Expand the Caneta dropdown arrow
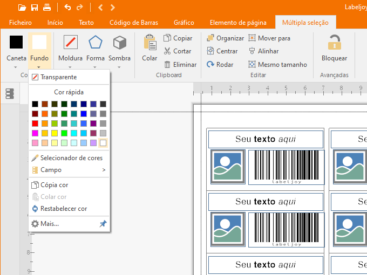The width and height of the screenshot is (367, 275). click(x=16, y=67)
